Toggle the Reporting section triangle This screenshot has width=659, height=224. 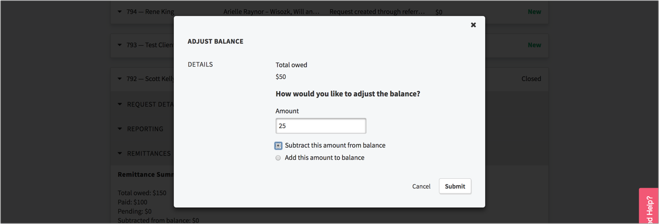click(120, 129)
